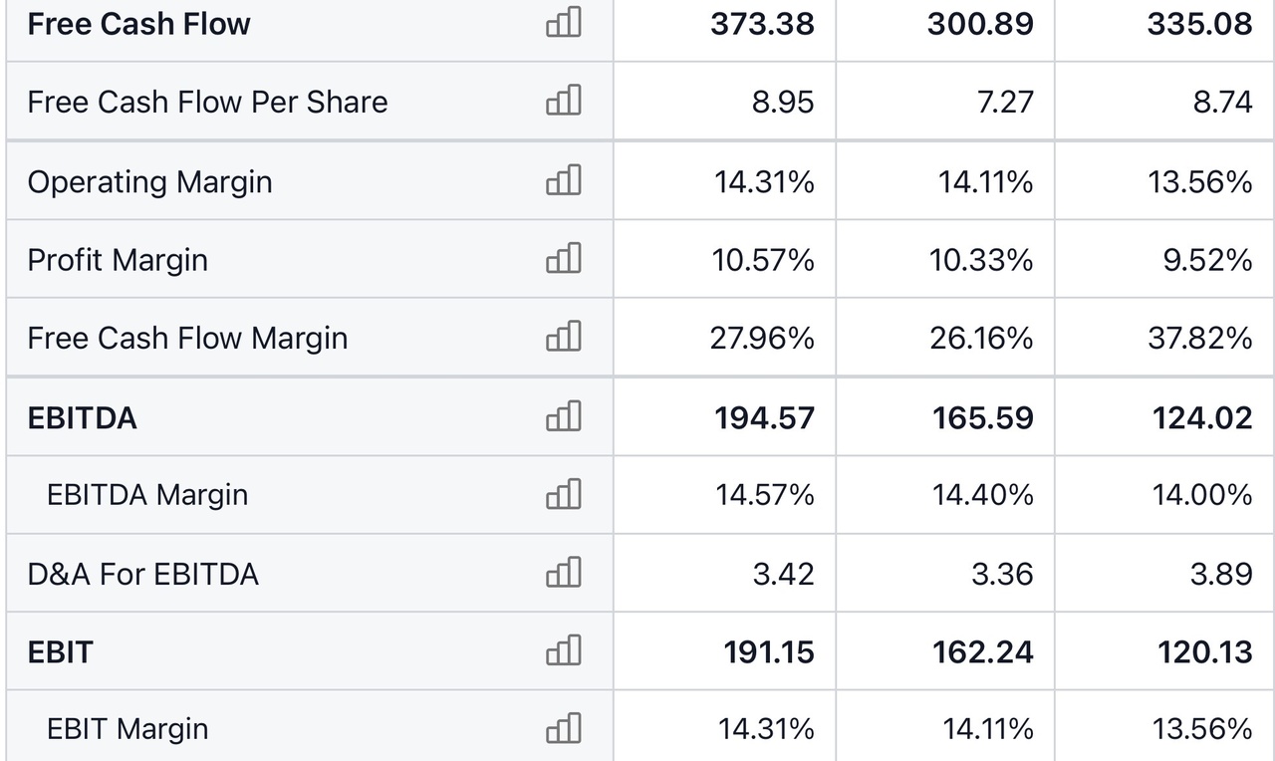Open the chart icon in EBIT row
Viewport: 1275px width, 761px height.
point(564,651)
